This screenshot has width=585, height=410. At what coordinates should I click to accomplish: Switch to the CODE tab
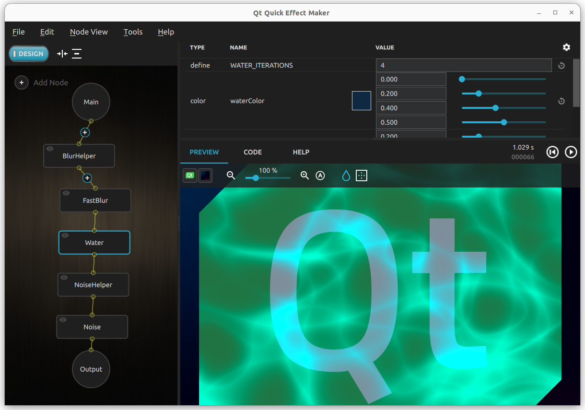[x=253, y=152]
